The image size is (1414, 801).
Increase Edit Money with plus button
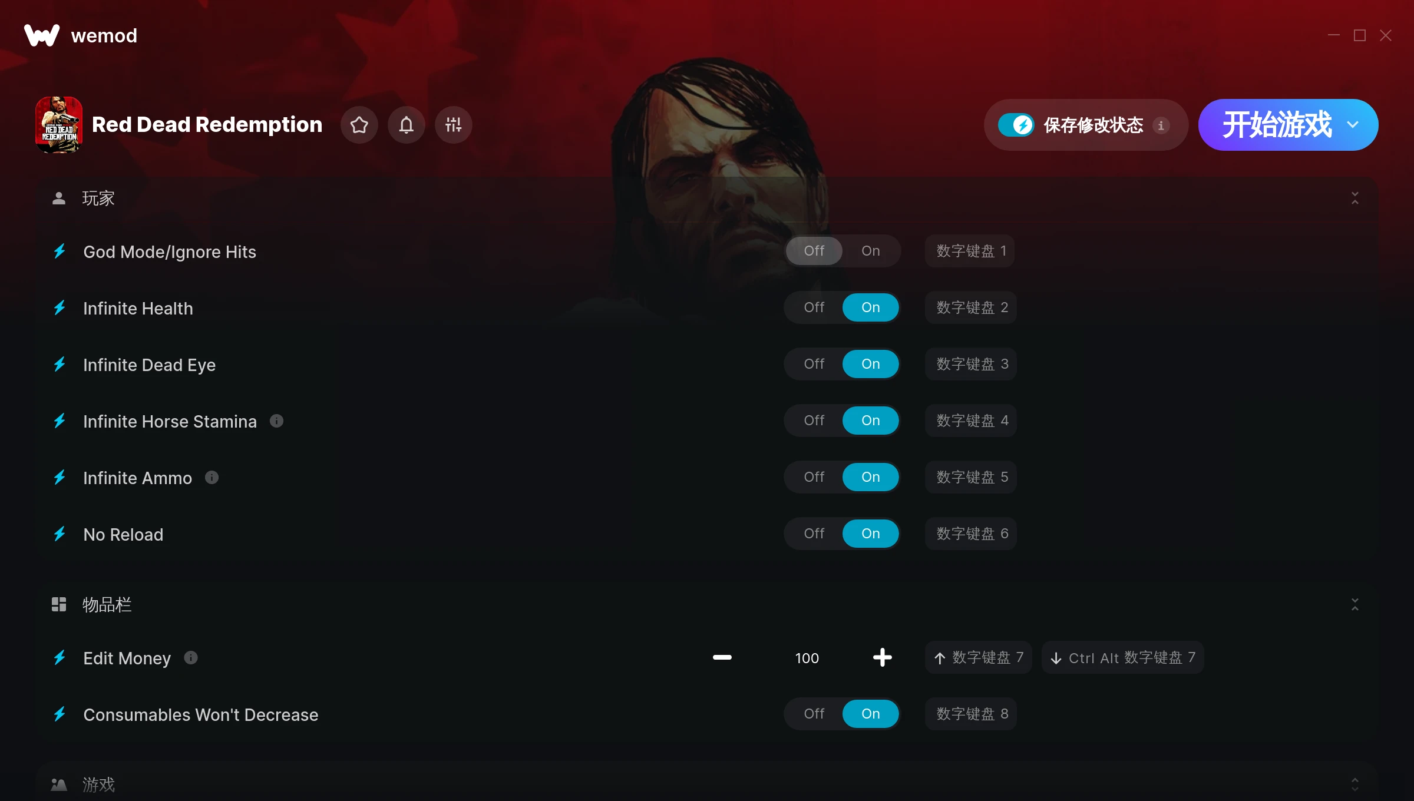tap(882, 657)
